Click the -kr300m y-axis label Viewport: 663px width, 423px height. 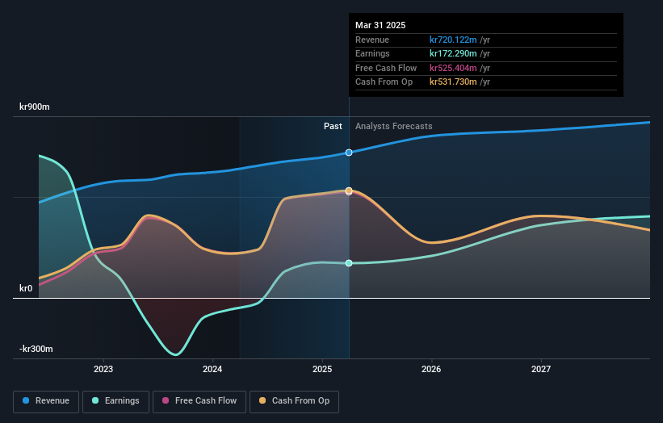[36, 349]
